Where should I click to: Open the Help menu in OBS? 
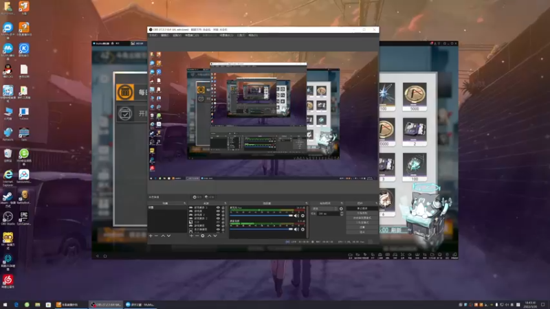click(253, 35)
